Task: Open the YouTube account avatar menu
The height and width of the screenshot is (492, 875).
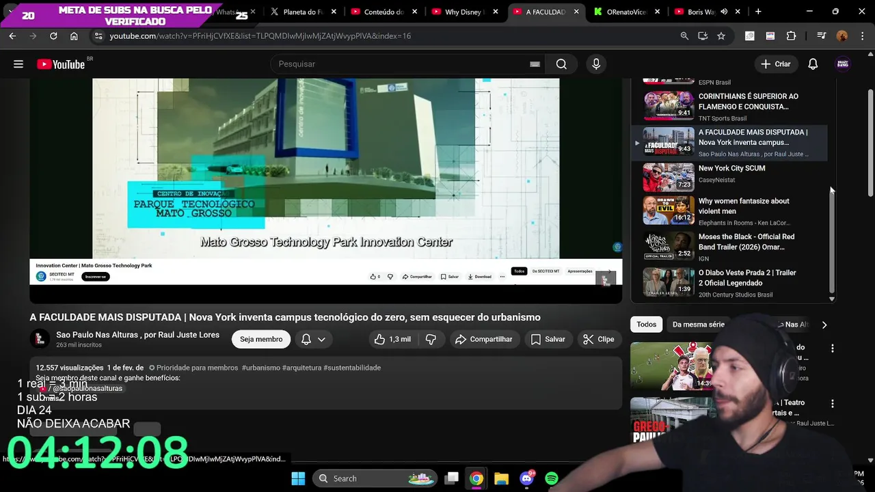Action: tap(843, 64)
